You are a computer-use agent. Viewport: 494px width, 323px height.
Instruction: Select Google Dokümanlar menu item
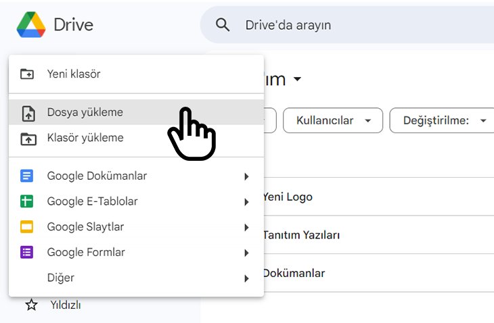pyautogui.click(x=136, y=176)
